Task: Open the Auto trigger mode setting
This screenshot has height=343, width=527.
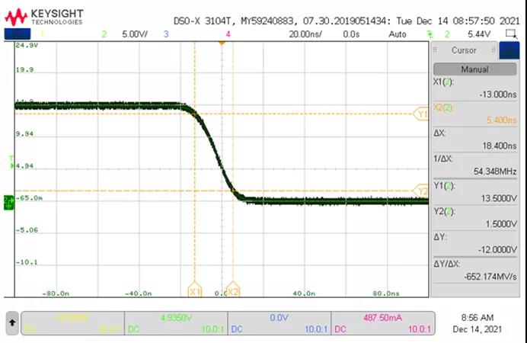Action: click(x=397, y=34)
